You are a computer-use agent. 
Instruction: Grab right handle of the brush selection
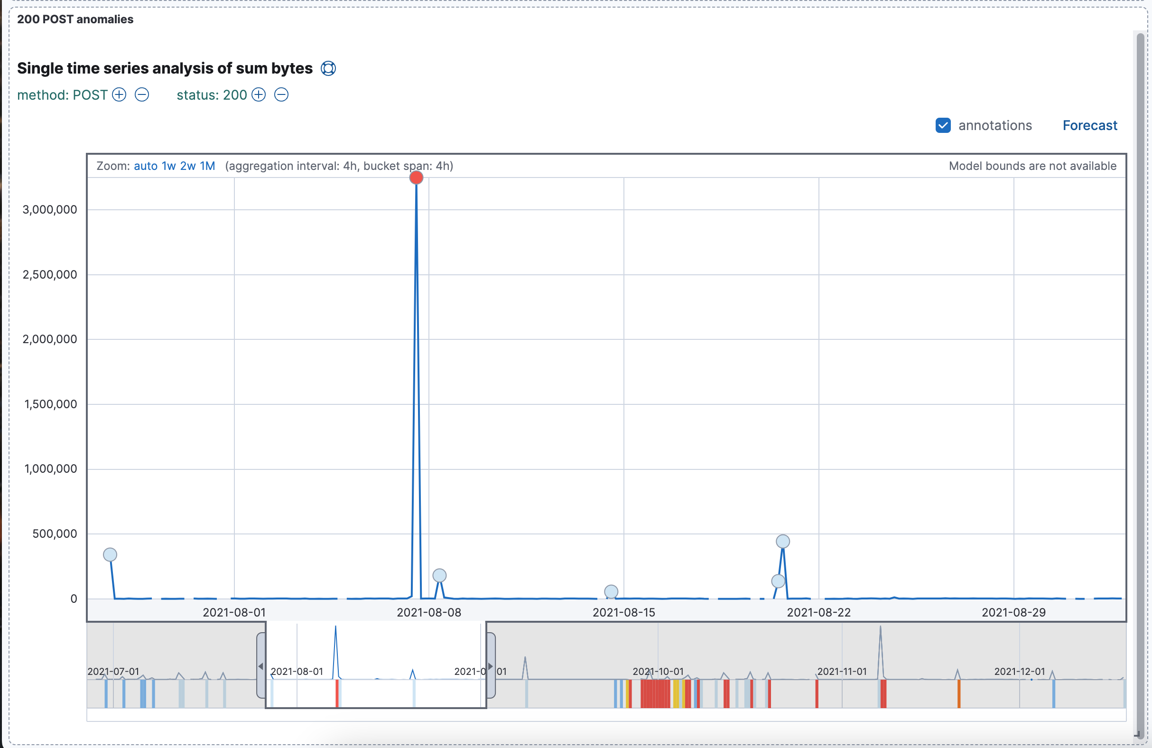(x=490, y=666)
